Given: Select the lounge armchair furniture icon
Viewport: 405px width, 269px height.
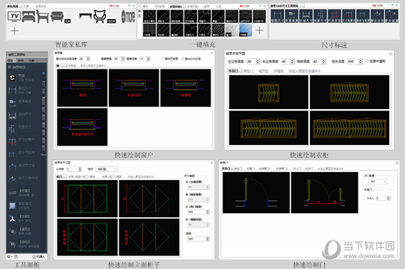Looking at the screenshot, I should click(x=100, y=16).
